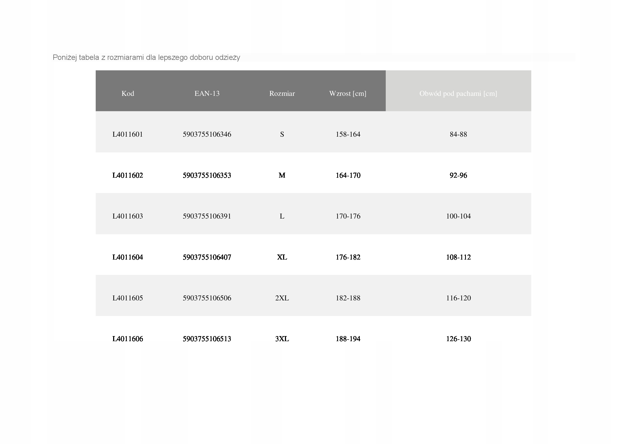Click height range 164-170
627x444 pixels.
[x=348, y=175]
